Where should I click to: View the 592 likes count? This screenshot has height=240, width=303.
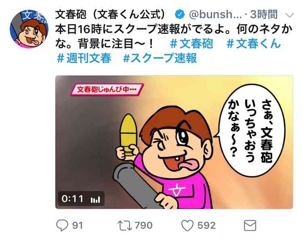[x=206, y=225]
